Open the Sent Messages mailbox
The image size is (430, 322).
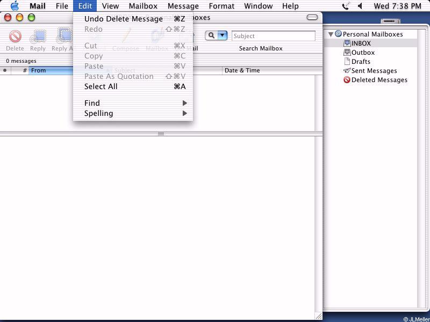pos(370,71)
